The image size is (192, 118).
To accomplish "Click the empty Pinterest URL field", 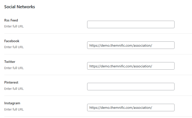I will (131, 87).
